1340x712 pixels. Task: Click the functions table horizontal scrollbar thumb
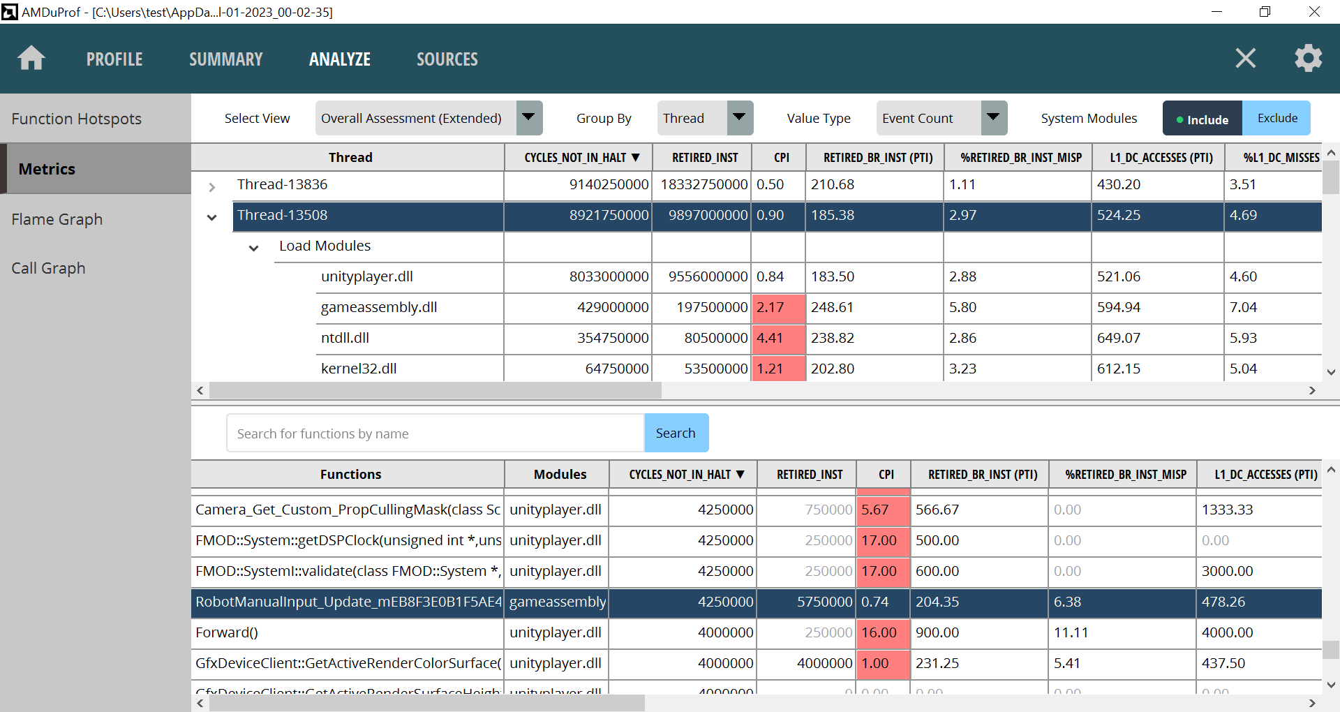point(427,703)
